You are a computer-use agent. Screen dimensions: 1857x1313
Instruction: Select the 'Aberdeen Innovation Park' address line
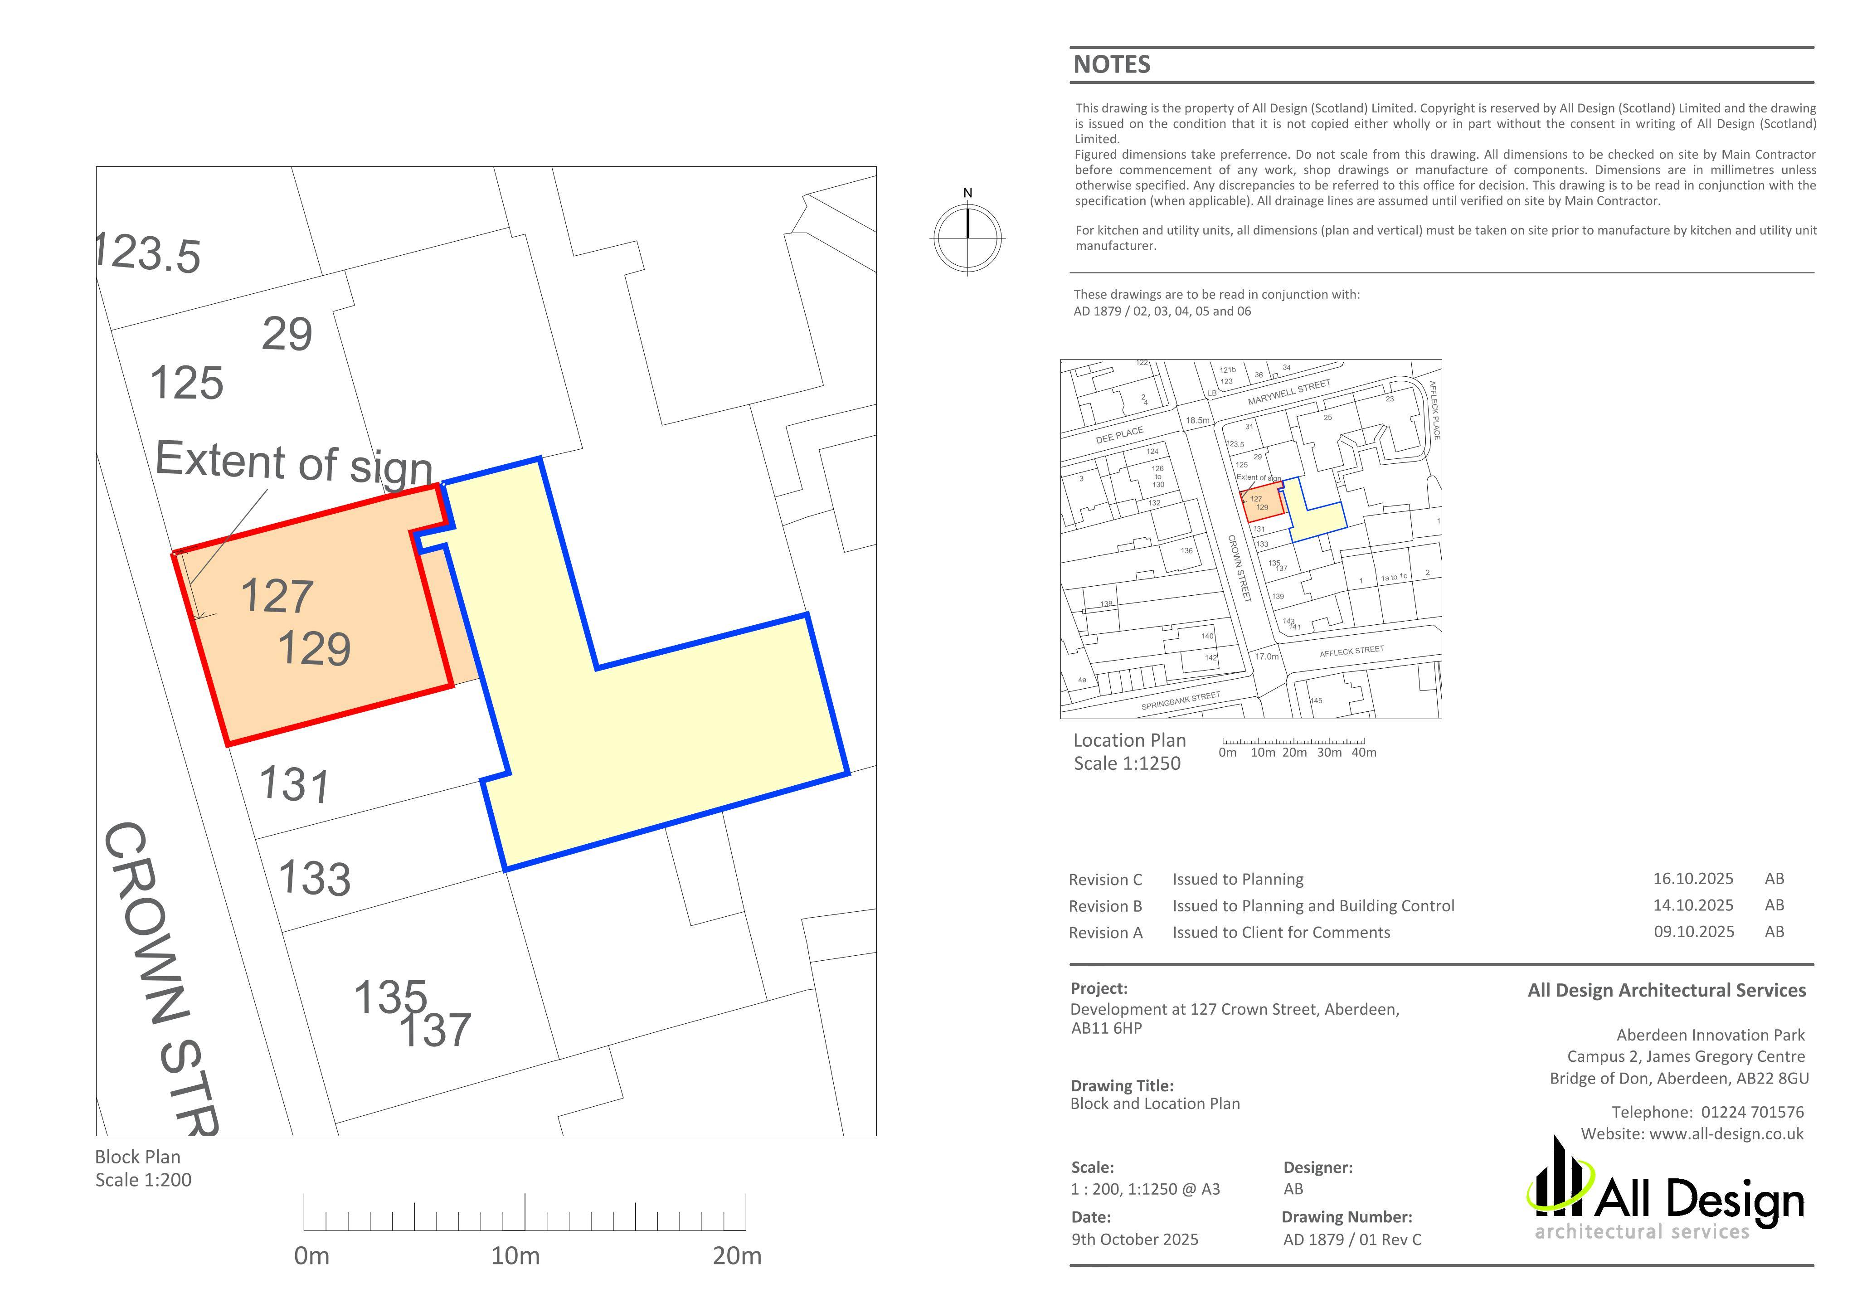(1711, 1035)
